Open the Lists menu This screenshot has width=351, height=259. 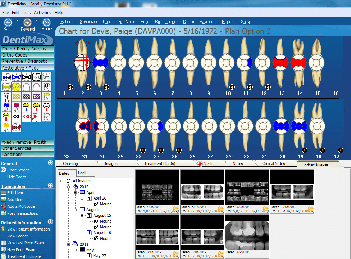[26, 13]
